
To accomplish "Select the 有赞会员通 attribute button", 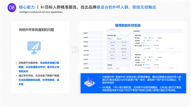I will (x=124, y=42).
